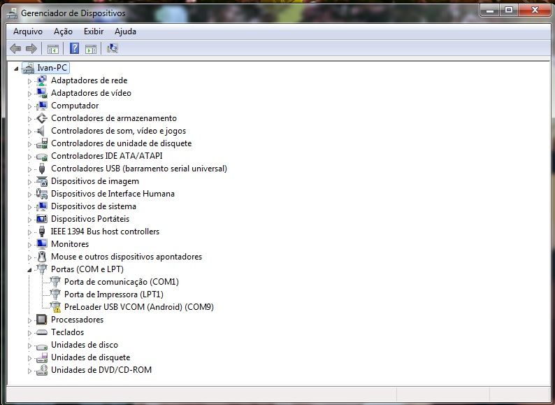This screenshot has height=405, width=555.
Task: Select Unidades de DVD/CD-ROM label
Action: (101, 370)
